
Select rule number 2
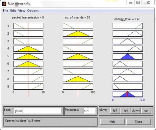8,34
